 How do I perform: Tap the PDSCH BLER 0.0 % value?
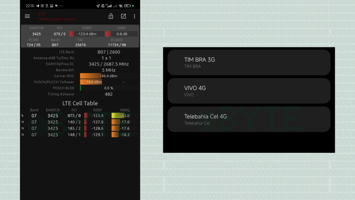coord(109,88)
